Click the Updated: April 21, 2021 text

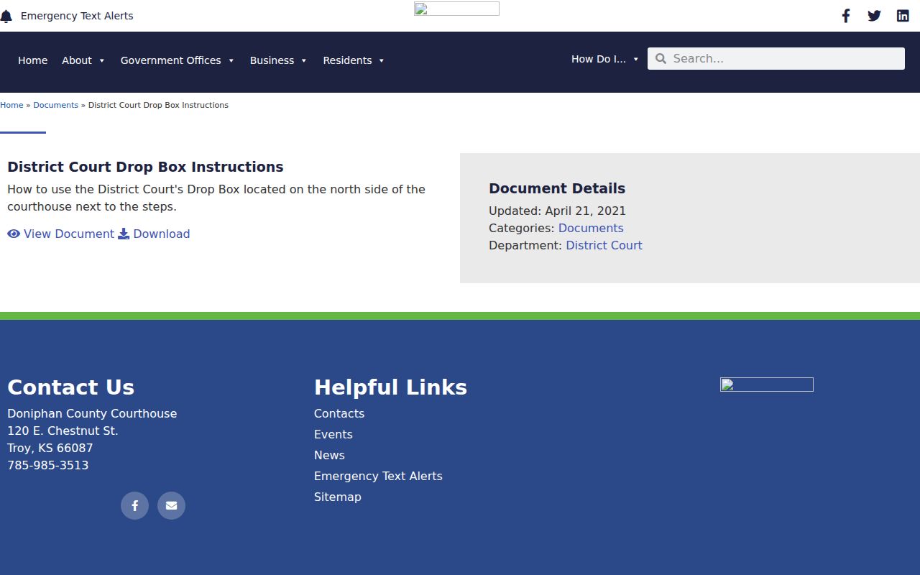(x=557, y=211)
